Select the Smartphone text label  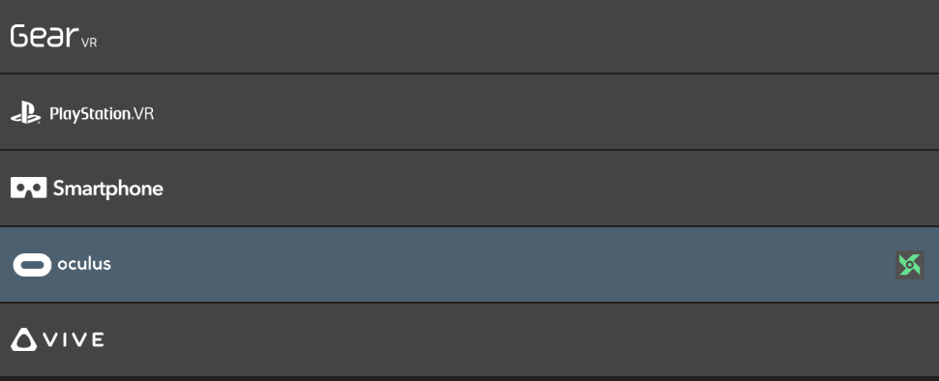pyautogui.click(x=107, y=189)
